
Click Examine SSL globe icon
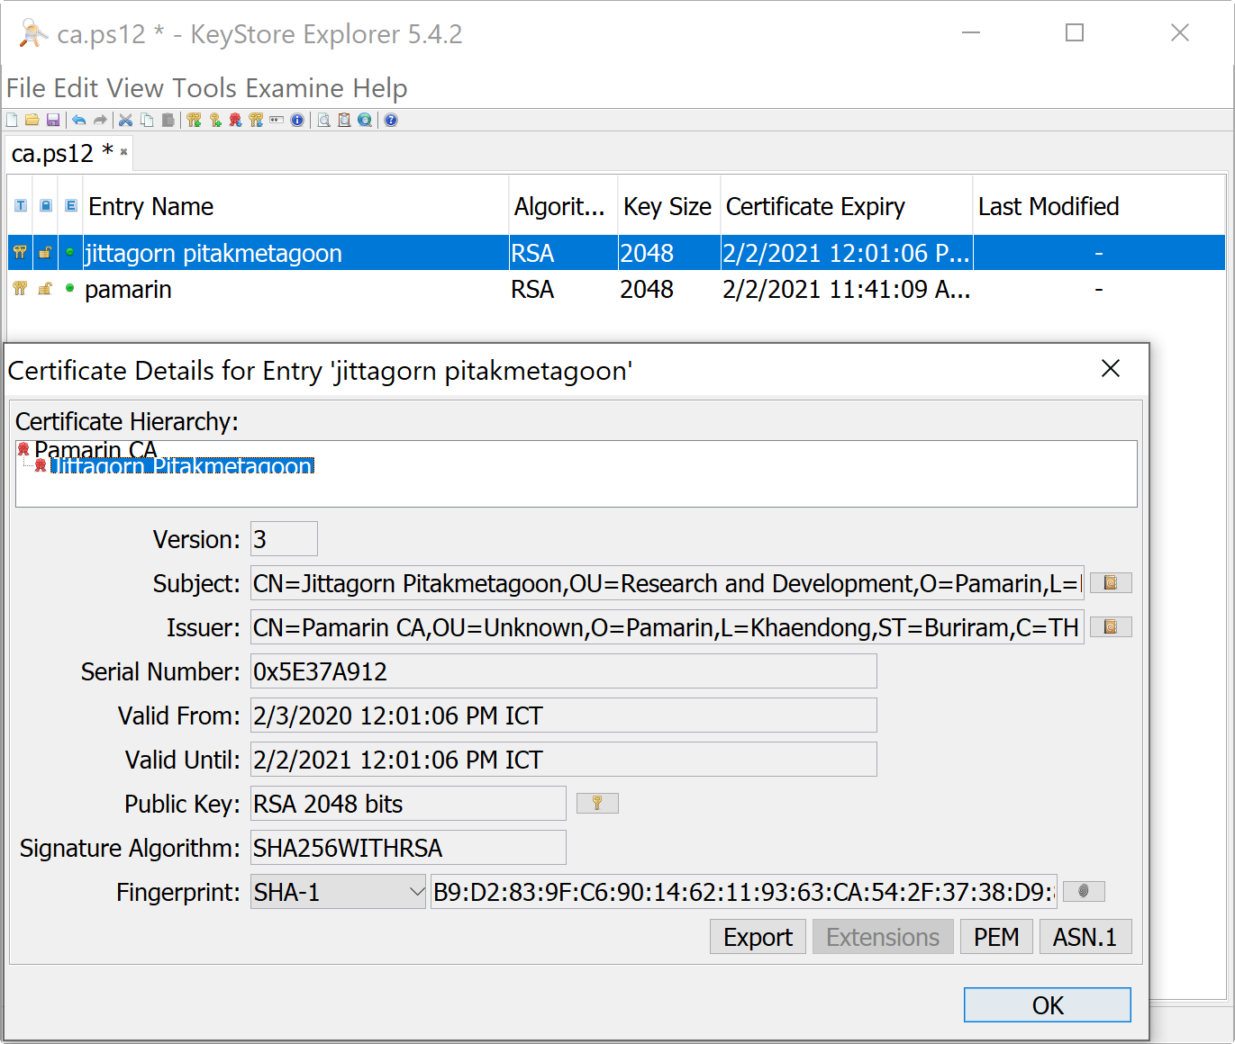pyautogui.click(x=365, y=120)
